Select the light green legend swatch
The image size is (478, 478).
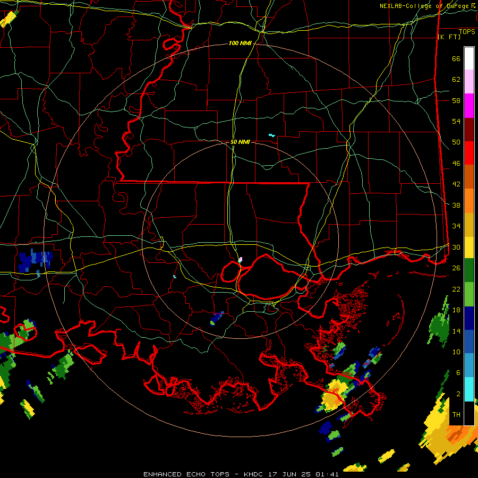coord(469,294)
